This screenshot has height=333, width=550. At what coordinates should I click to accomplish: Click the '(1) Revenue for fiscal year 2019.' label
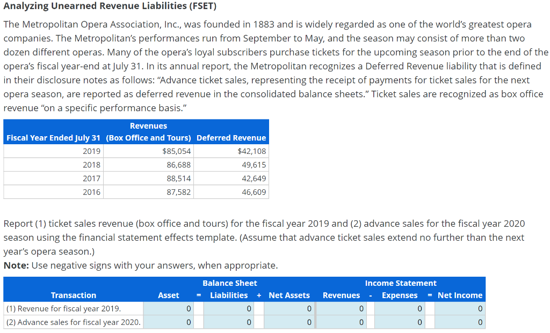click(x=63, y=308)
